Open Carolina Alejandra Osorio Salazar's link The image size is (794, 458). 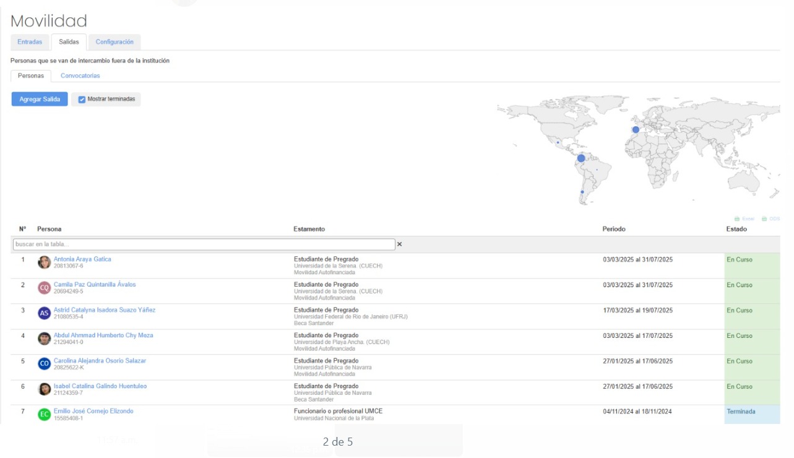pos(100,360)
